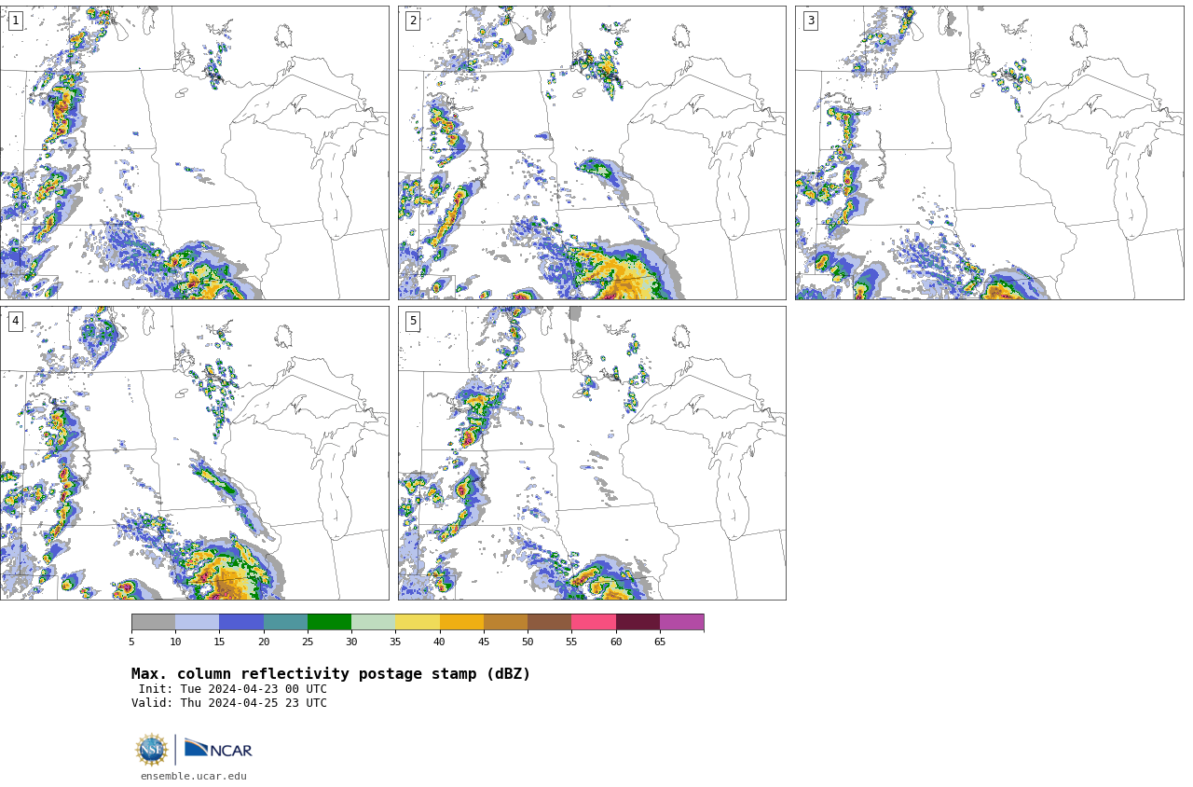Open ensemble member 1 reflectivity map

click(x=194, y=153)
